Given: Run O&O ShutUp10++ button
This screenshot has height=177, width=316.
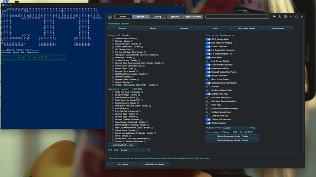Looking at the screenshot, I should (123, 145).
